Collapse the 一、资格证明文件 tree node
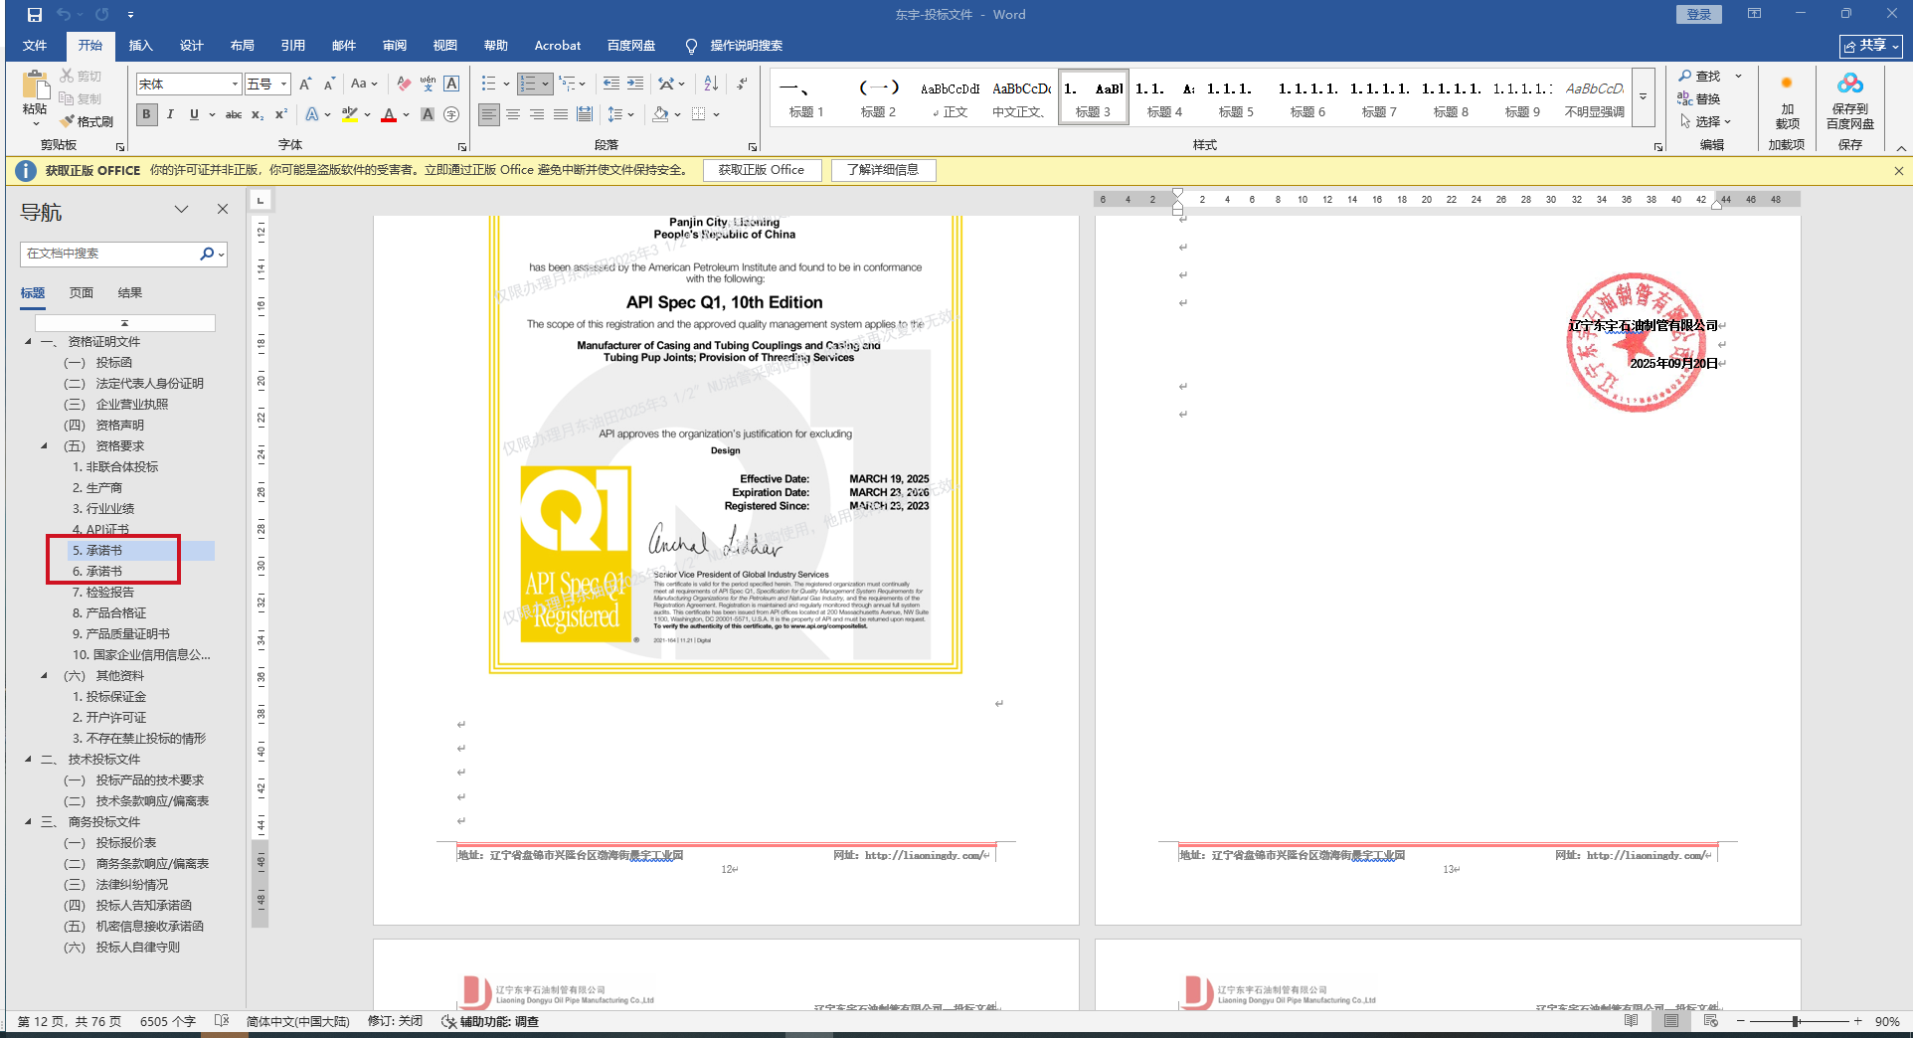 point(28,342)
